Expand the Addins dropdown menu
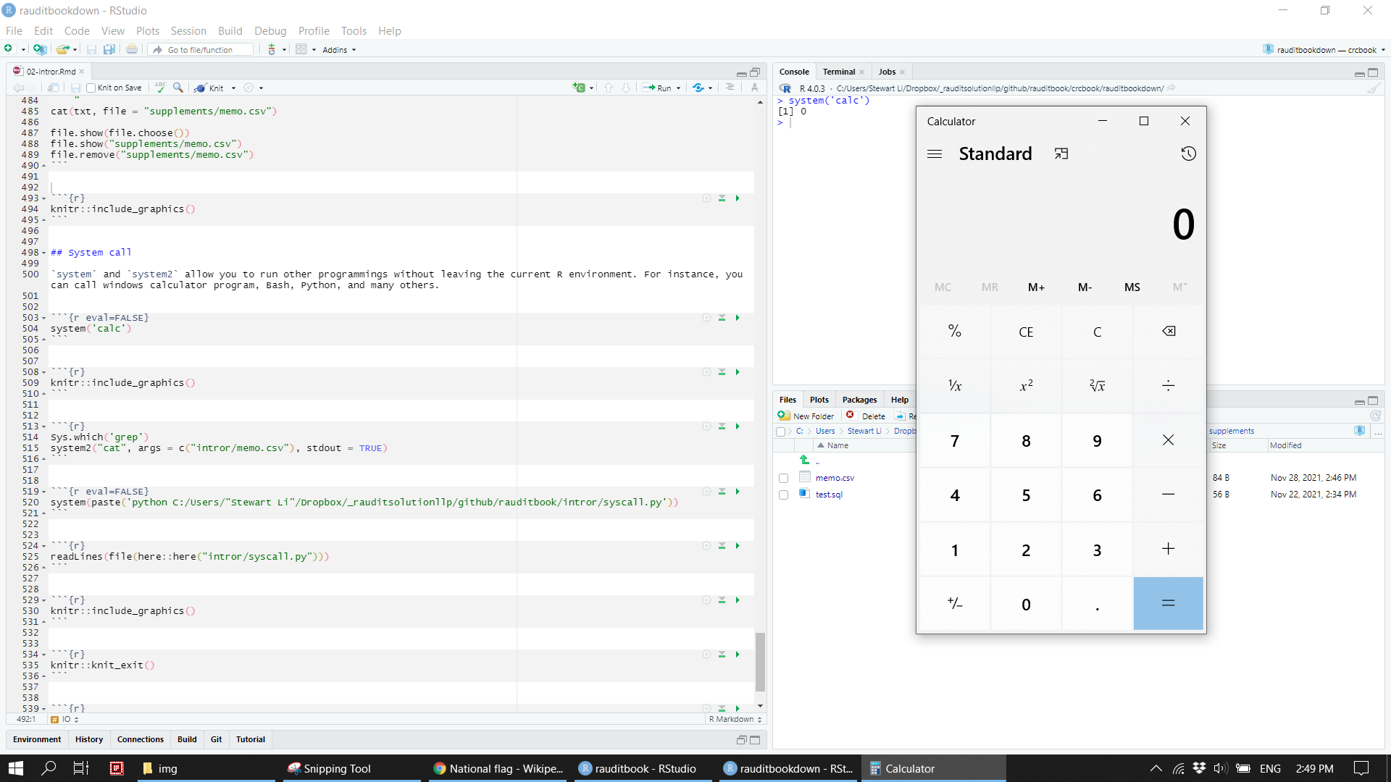The height and width of the screenshot is (782, 1391). (x=339, y=50)
